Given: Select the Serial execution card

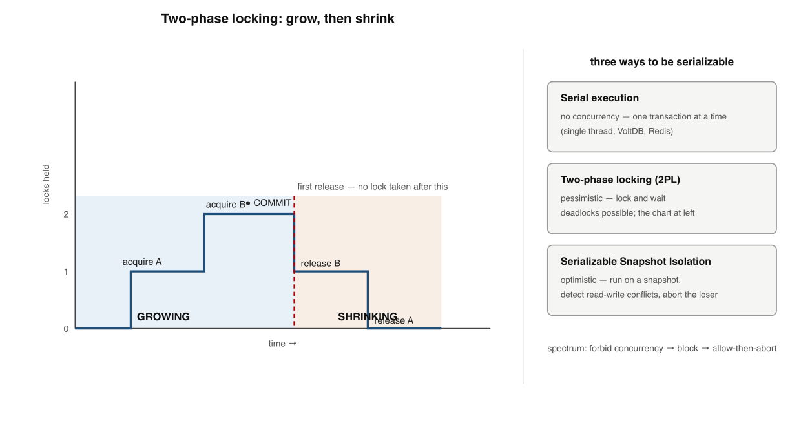Looking at the screenshot, I should pyautogui.click(x=661, y=117).
